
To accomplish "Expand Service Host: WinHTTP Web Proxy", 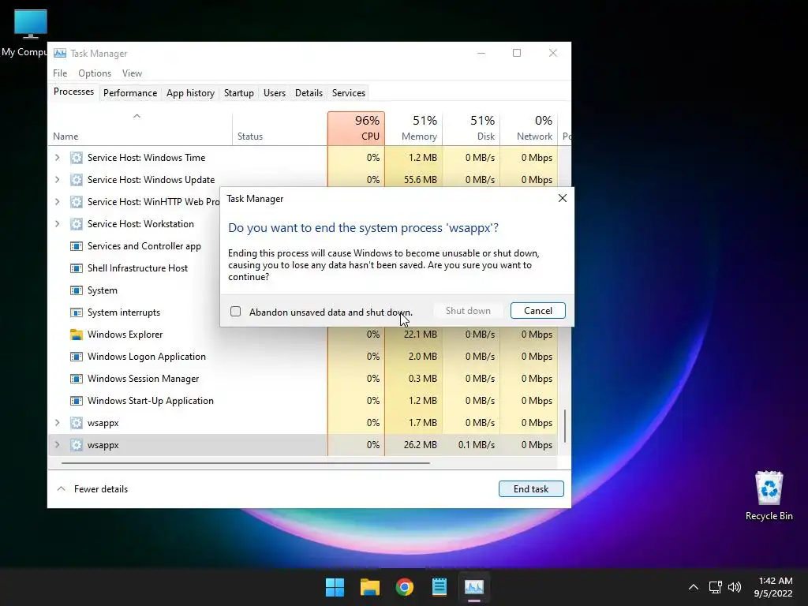I will click(57, 202).
